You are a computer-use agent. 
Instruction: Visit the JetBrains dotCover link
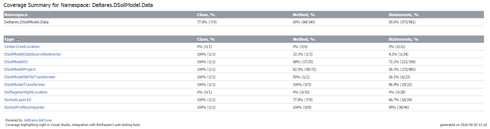click(x=38, y=120)
